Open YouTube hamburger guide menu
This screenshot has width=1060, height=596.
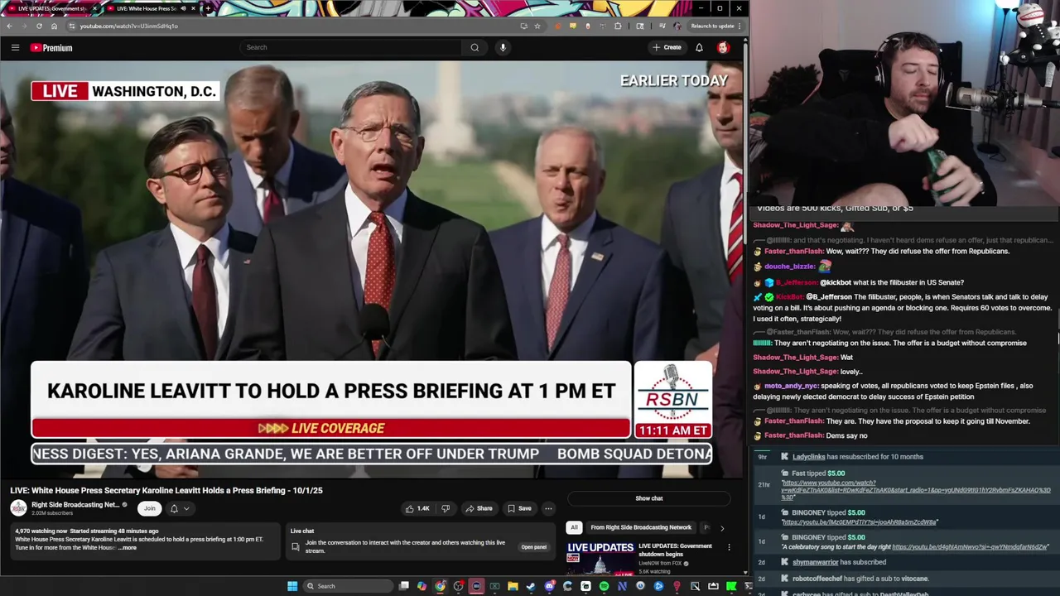pyautogui.click(x=15, y=47)
